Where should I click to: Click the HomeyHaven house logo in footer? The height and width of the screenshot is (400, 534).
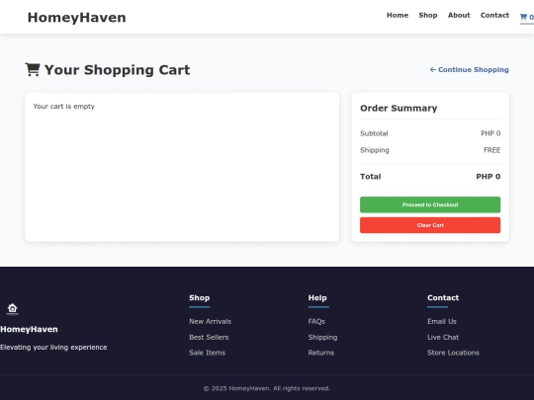[x=13, y=309]
